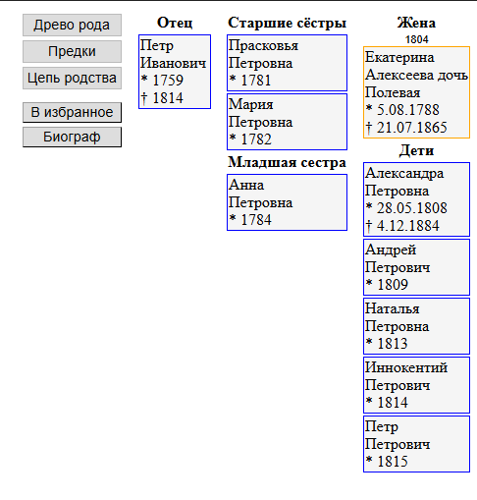This screenshot has width=477, height=500.
Task: Add person to В избранное
Action: point(72,112)
